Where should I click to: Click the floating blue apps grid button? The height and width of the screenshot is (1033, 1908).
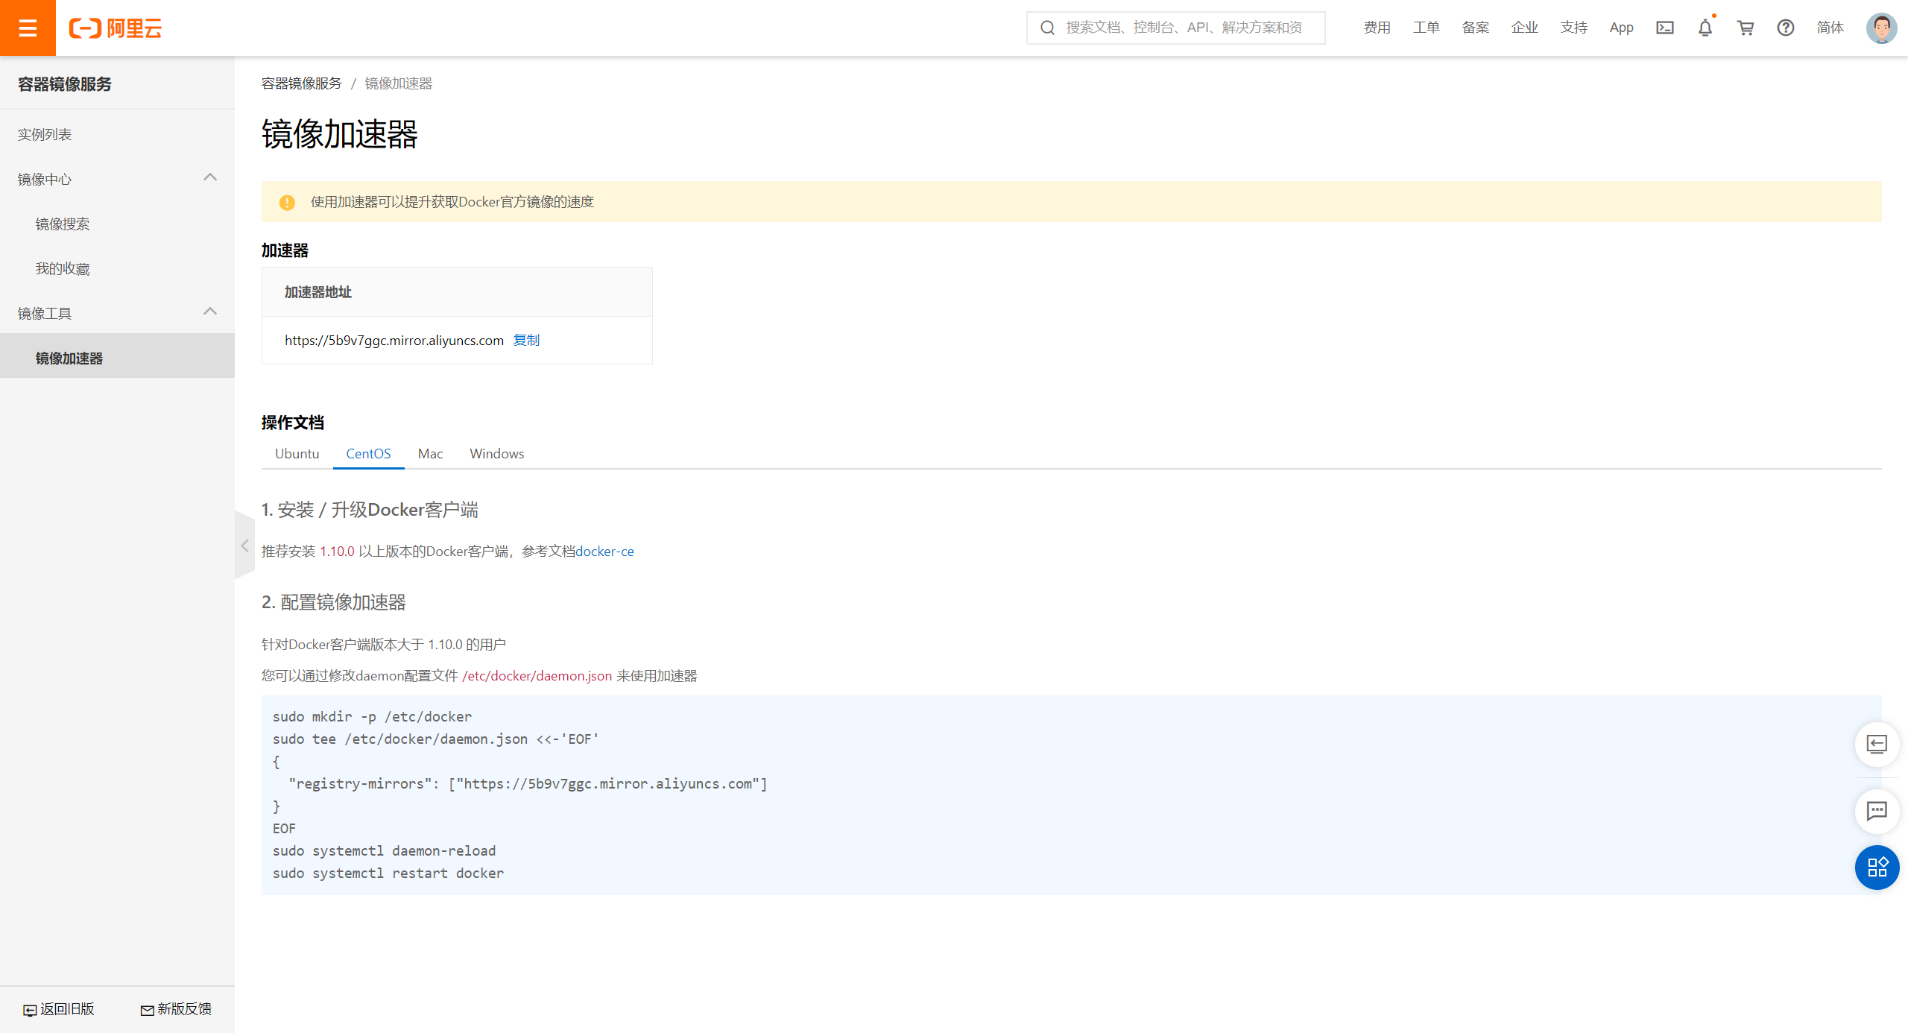pos(1877,868)
